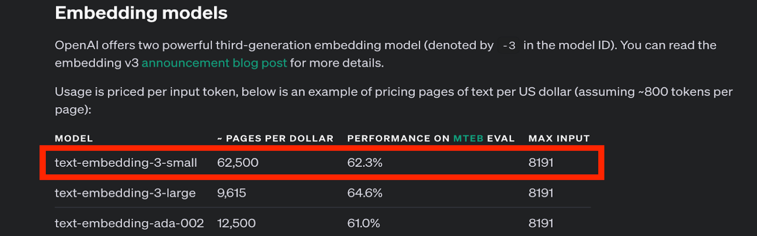This screenshot has width=757, height=236.
Task: Click the Embedding models heading
Action: click(x=141, y=13)
